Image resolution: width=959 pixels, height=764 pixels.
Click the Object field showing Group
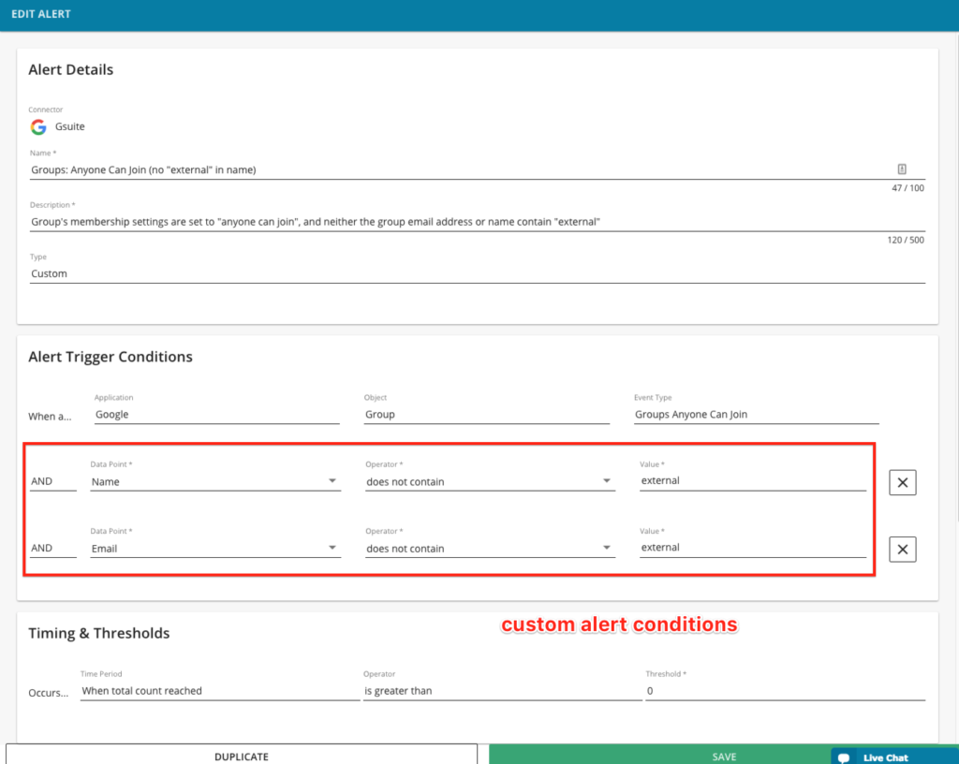click(487, 415)
